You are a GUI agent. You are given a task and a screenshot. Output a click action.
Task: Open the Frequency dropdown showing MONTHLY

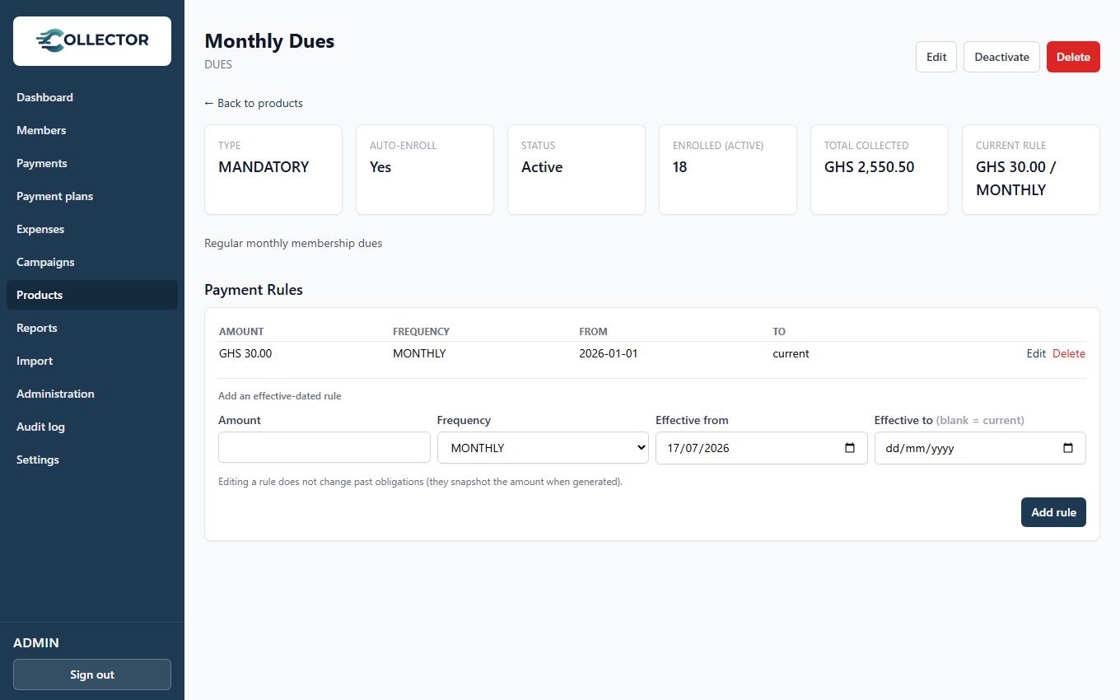coord(543,448)
